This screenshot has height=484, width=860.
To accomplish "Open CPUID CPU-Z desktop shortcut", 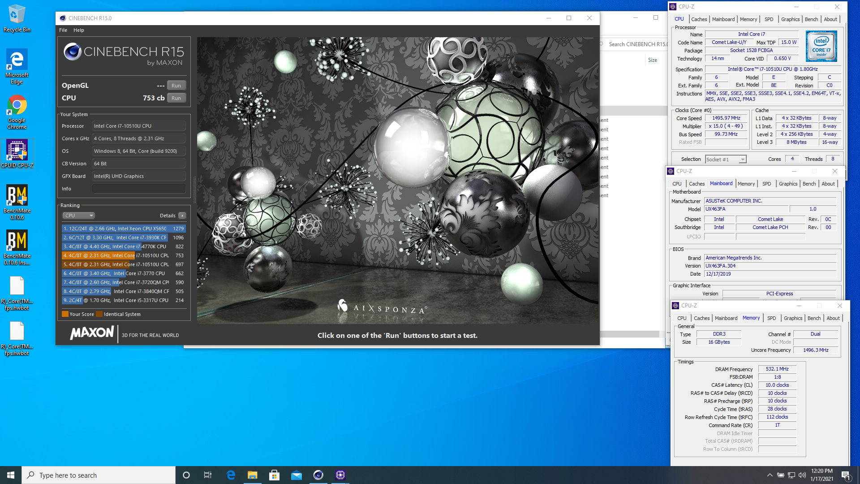I will (17, 153).
